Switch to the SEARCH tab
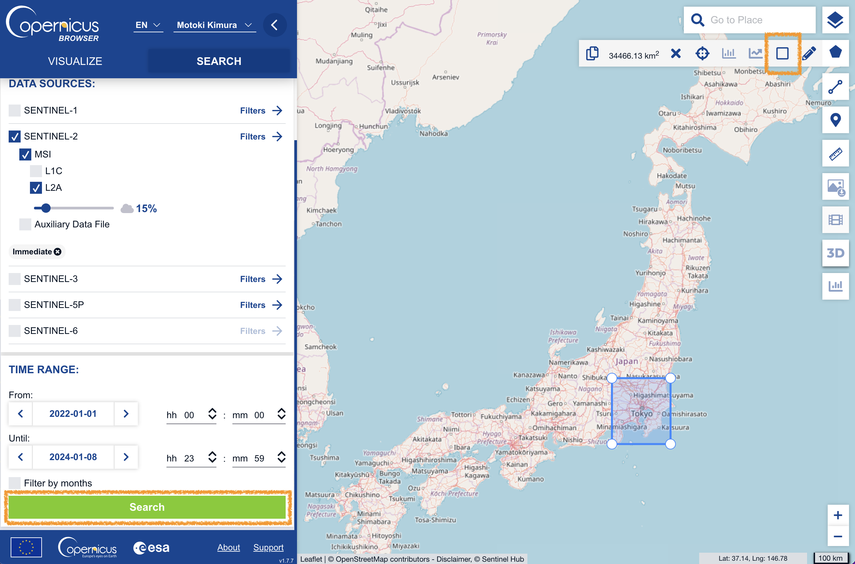The image size is (855, 564). [x=219, y=61]
